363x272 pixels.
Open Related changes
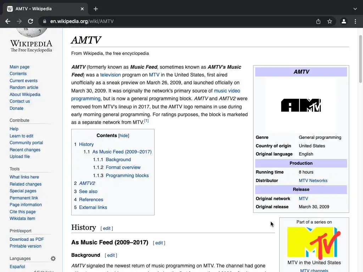click(x=26, y=184)
